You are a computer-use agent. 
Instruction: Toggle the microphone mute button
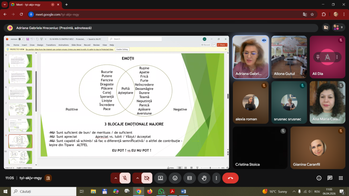[125, 178]
